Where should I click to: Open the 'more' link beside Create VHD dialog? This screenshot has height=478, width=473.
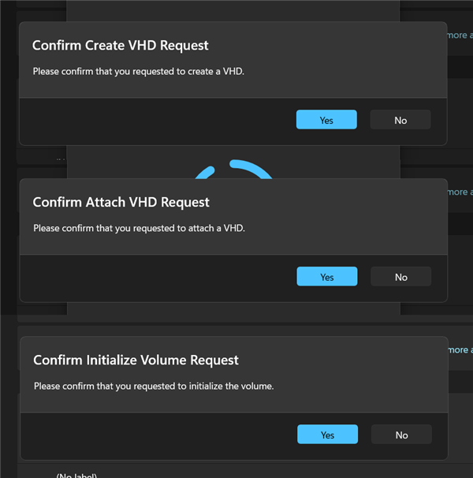click(459, 35)
